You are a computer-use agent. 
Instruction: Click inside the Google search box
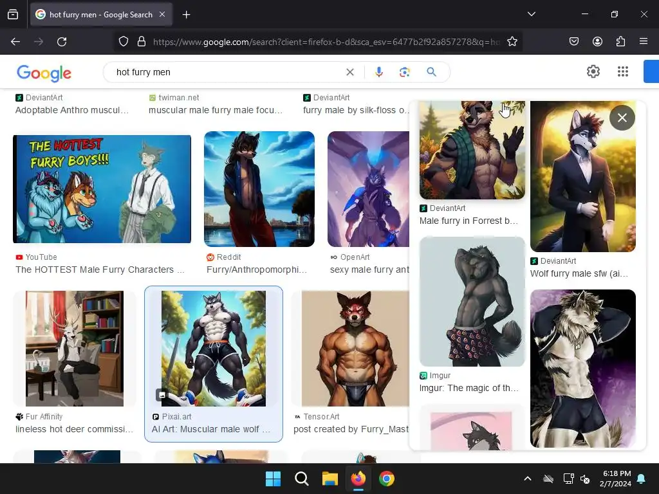tap(227, 72)
